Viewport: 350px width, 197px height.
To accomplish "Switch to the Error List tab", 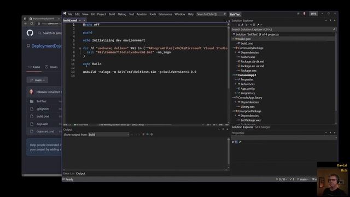I will (x=69, y=173).
